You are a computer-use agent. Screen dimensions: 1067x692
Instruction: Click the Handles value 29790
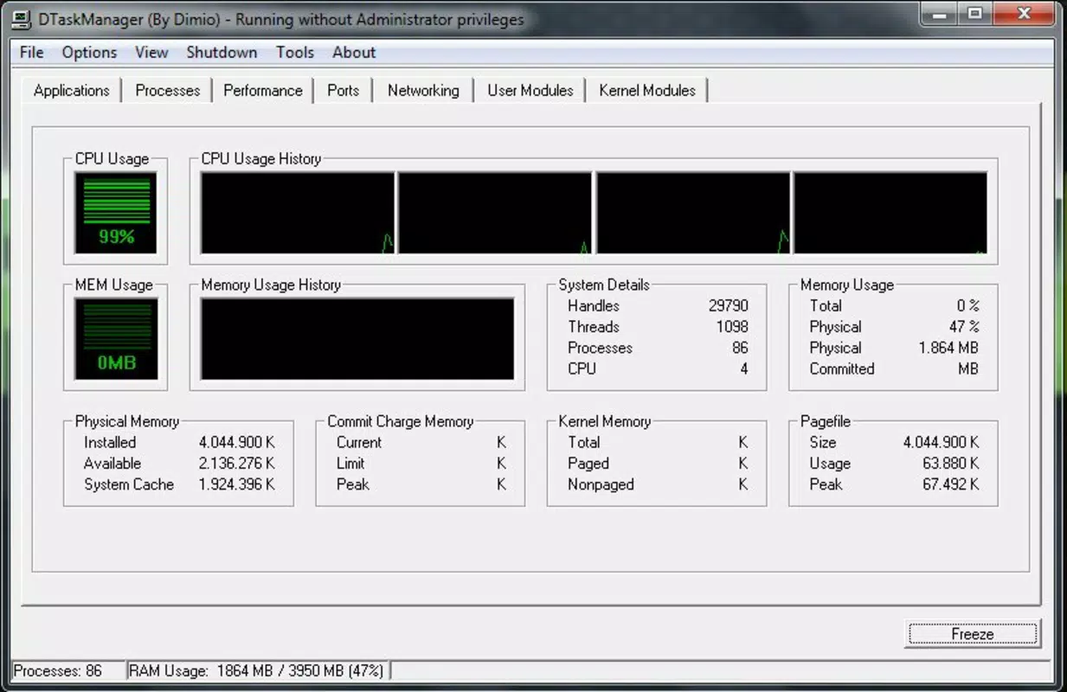coord(729,306)
